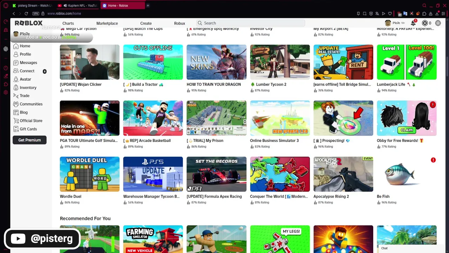
Task: Open Formula Apex Racing thumbnail
Action: [x=216, y=174]
